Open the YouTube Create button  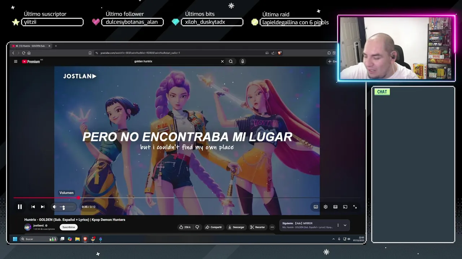tap(332, 62)
